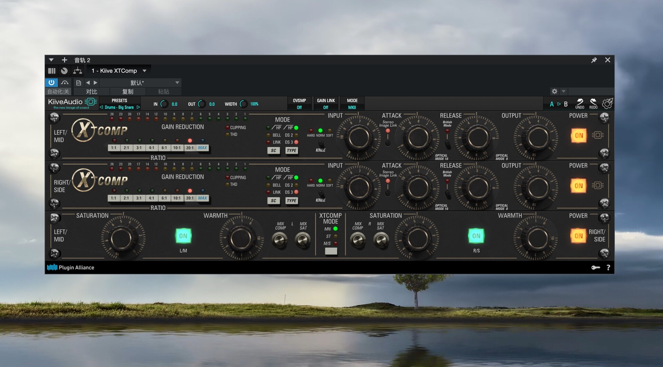Click the MODE MKII selector
Viewport: 663px width, 367px height.
tap(352, 104)
